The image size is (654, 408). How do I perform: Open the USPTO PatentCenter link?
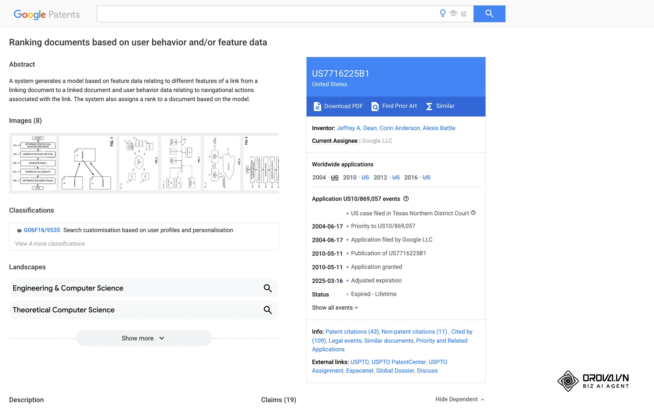(399, 362)
